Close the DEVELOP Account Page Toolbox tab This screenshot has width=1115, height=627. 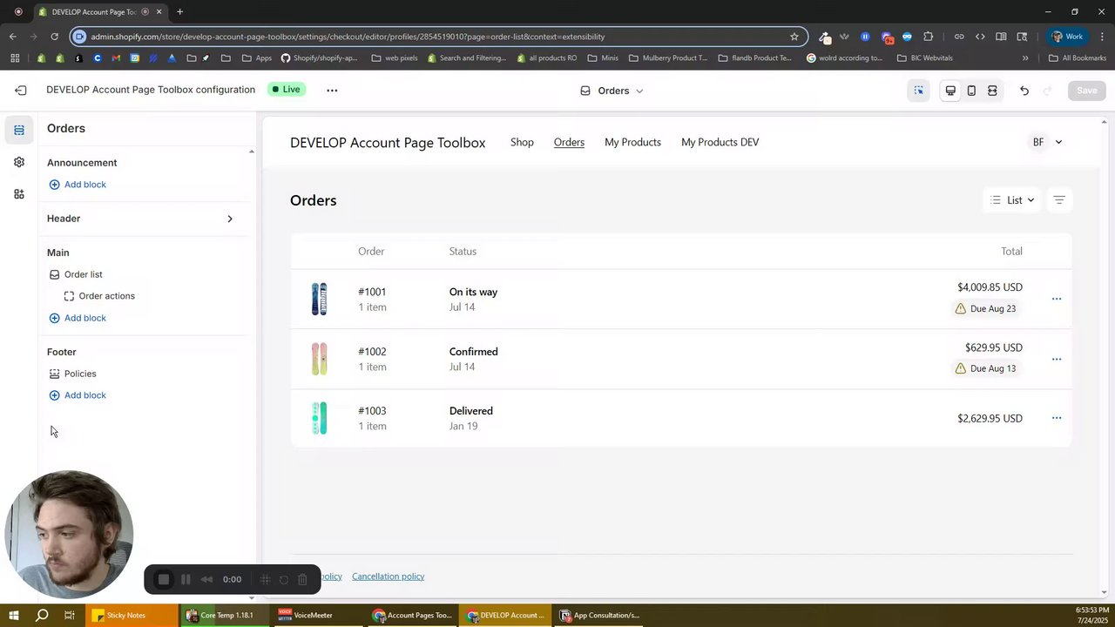pyautogui.click(x=159, y=12)
